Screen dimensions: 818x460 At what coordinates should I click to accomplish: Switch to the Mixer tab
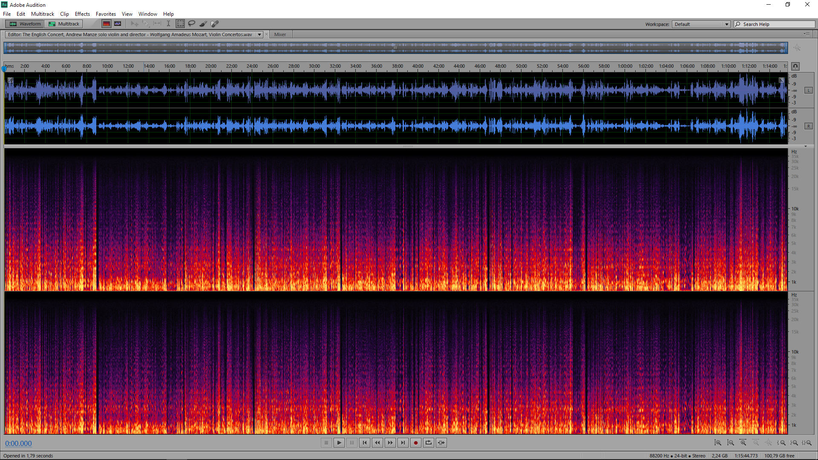click(x=280, y=34)
